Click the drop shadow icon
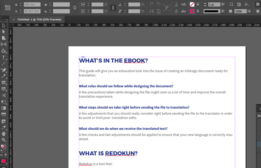 (x=239, y=5)
